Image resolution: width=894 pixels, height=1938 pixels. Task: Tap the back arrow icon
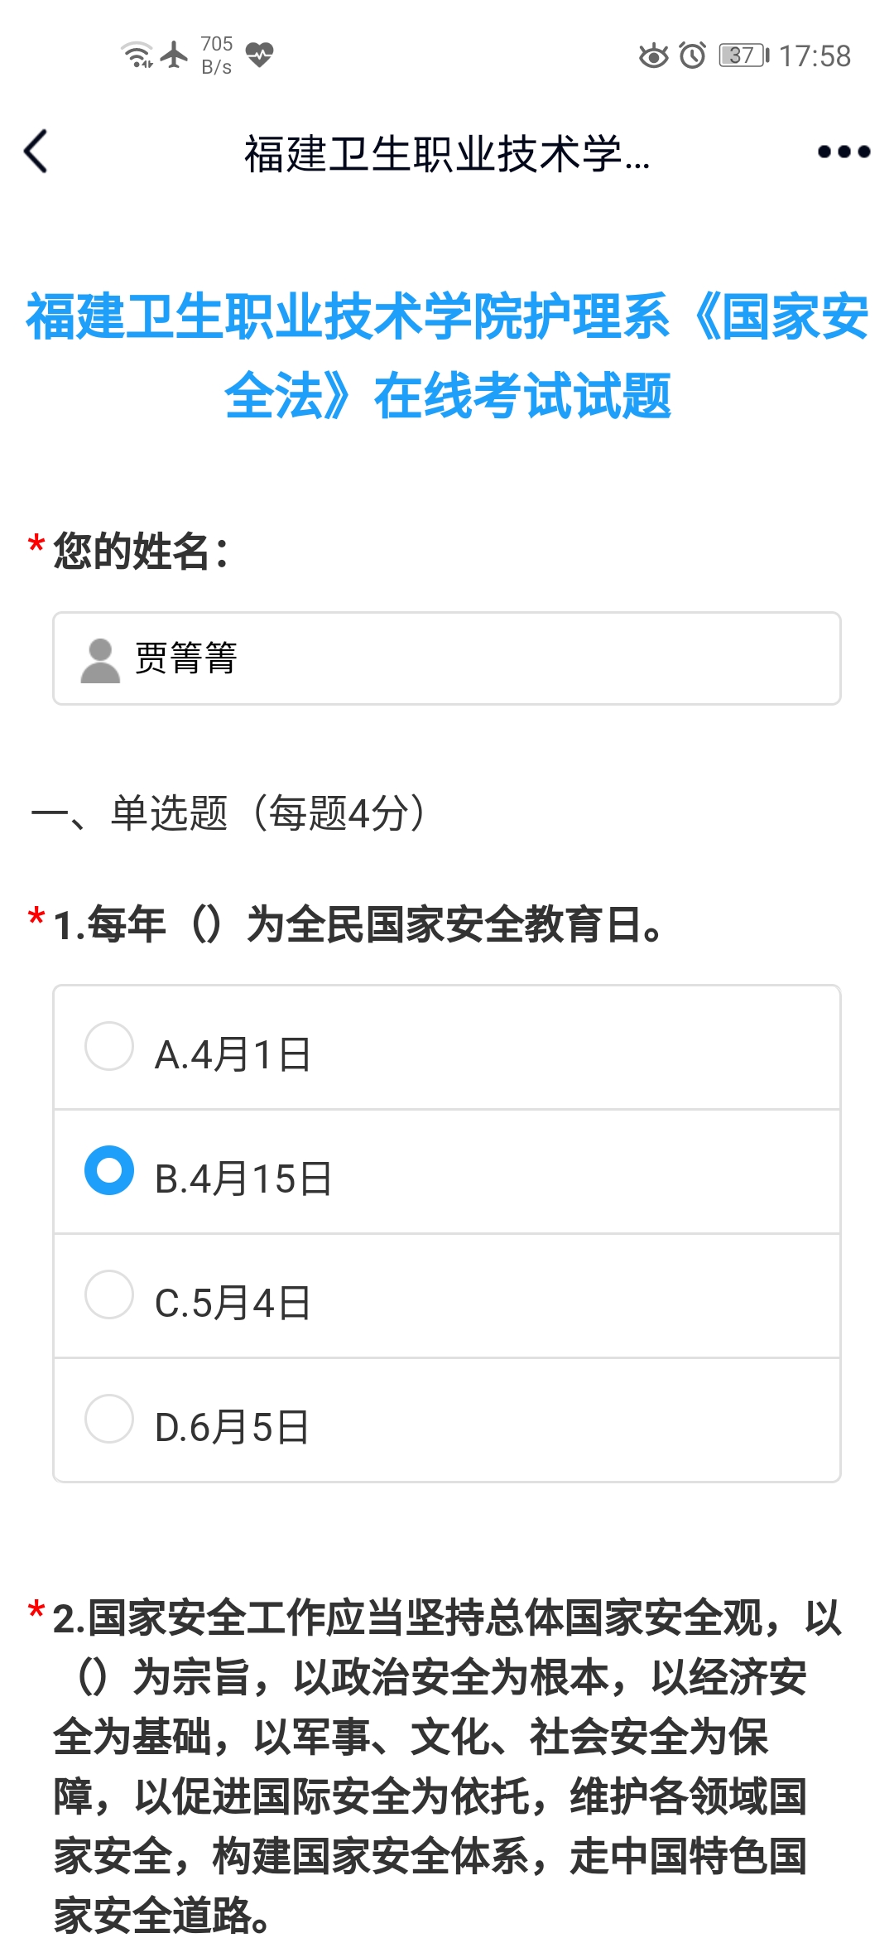36,152
